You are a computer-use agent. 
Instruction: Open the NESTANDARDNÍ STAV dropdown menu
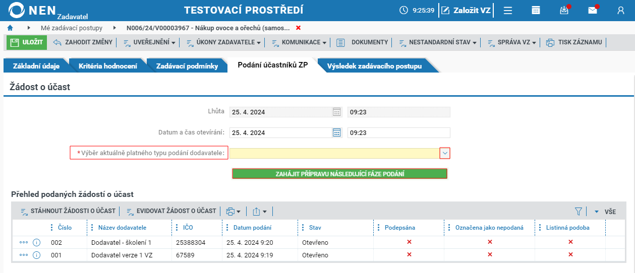tap(438, 42)
